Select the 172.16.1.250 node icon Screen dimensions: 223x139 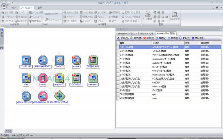(x=26, y=60)
